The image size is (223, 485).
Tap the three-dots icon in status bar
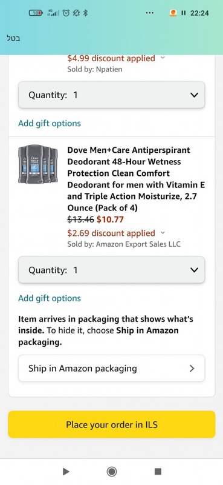click(x=150, y=13)
